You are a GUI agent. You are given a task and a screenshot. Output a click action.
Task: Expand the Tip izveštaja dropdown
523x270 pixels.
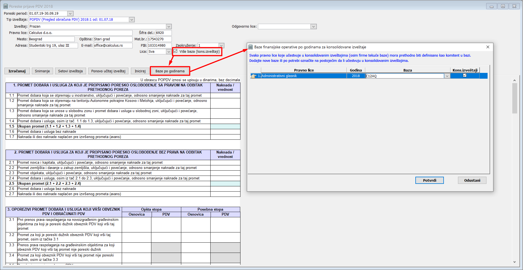pos(132,20)
